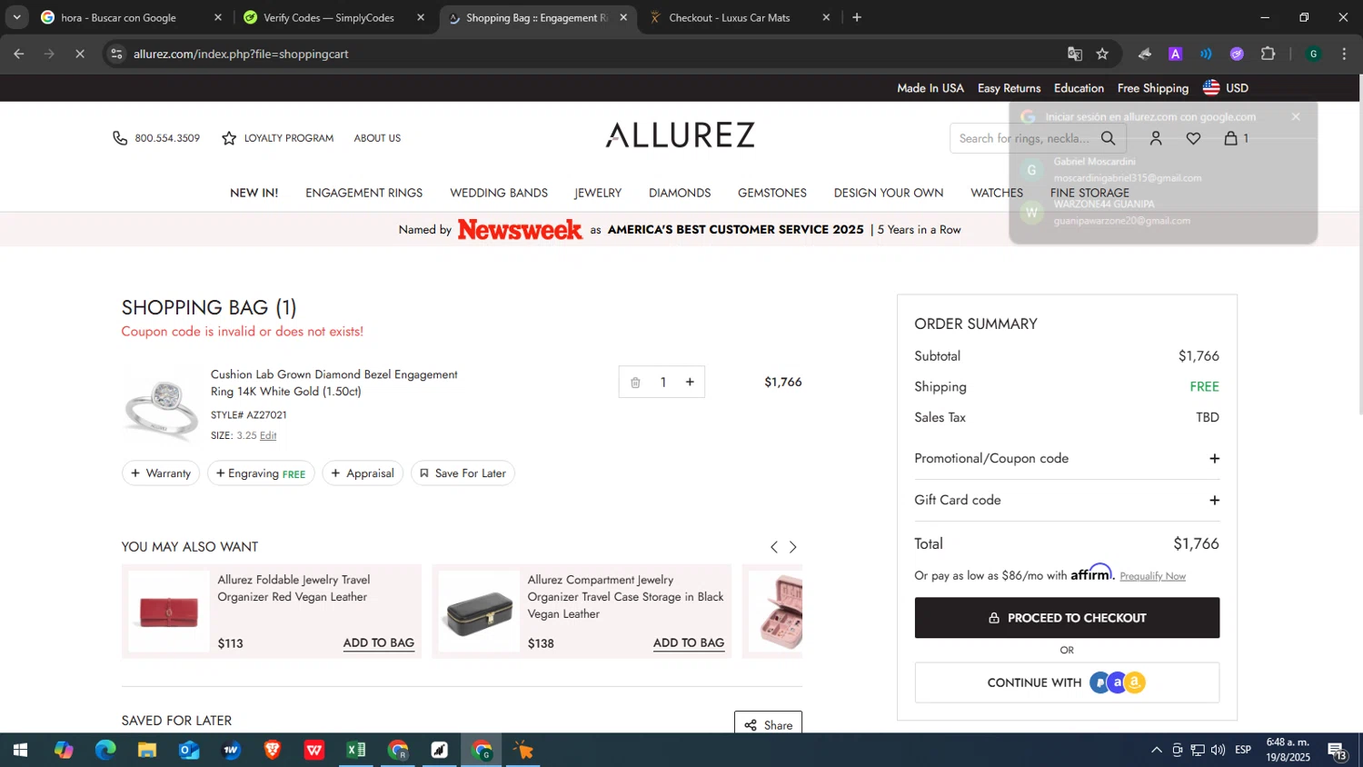Open Windows Start menu
The width and height of the screenshot is (1363, 767).
point(20,751)
